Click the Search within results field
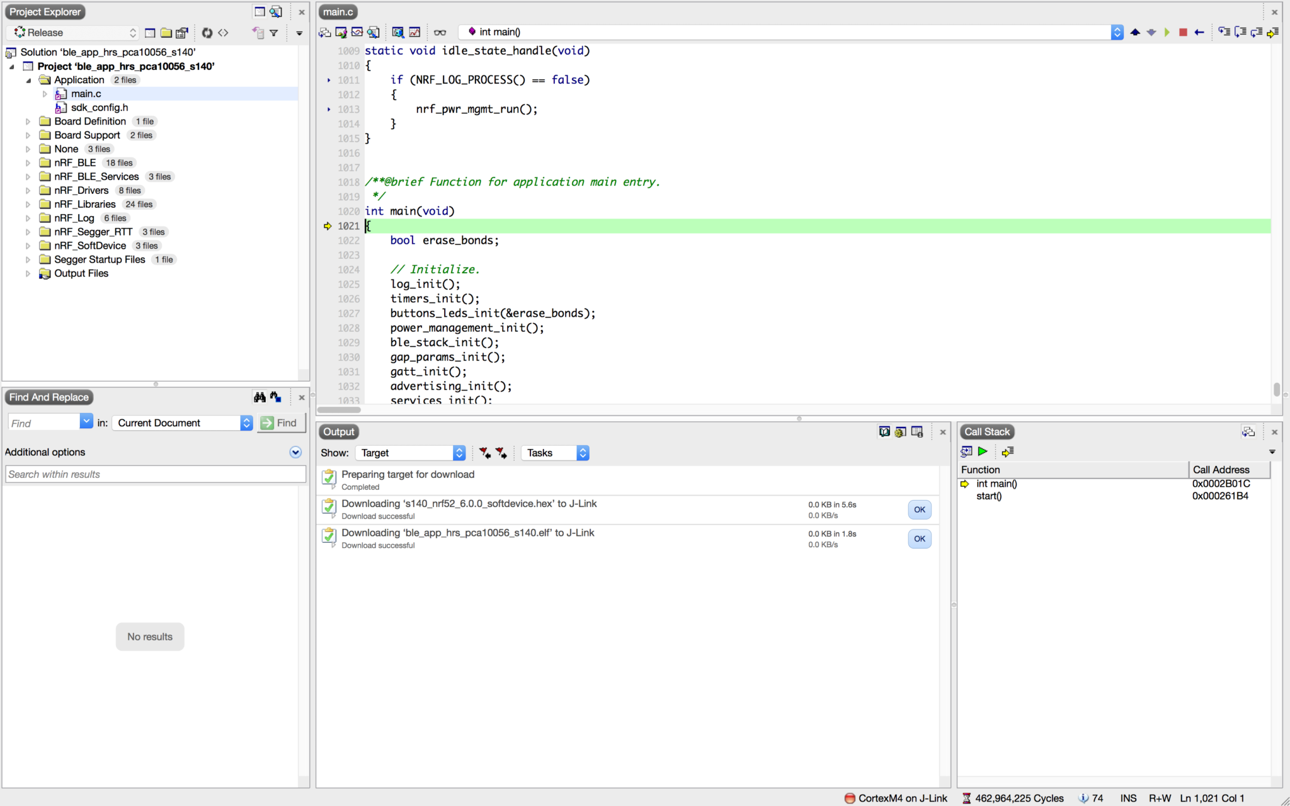Viewport: 1290px width, 806px height. [156, 474]
